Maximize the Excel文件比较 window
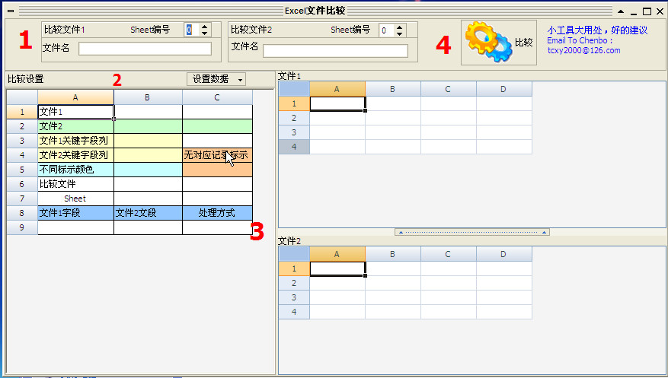 tap(647, 11)
